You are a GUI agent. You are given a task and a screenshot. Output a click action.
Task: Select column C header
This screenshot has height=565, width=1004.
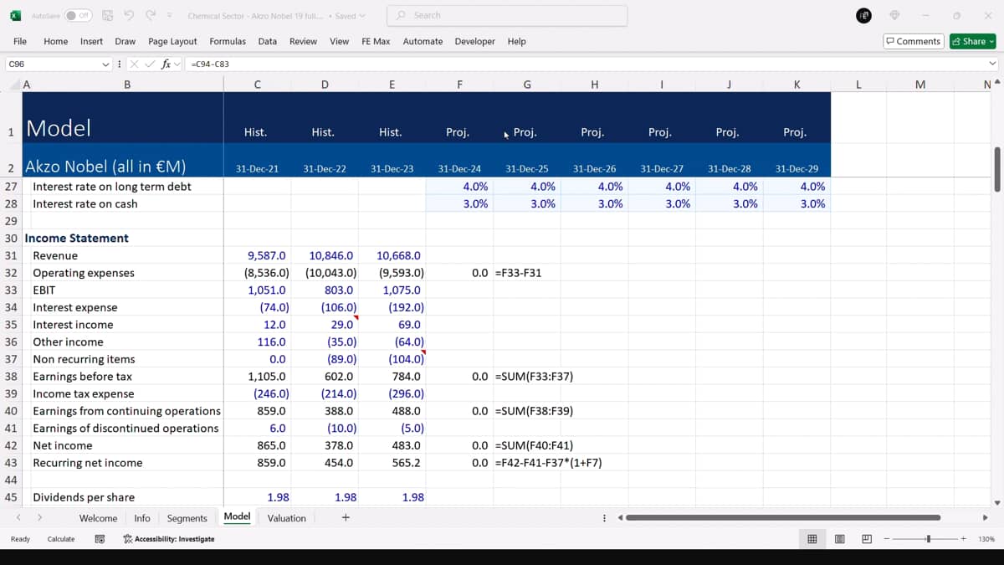tap(257, 85)
